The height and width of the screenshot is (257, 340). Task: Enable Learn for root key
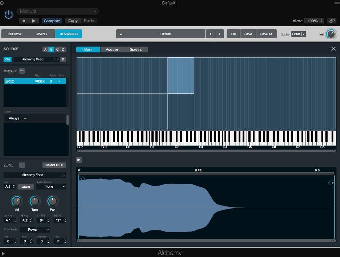(26, 186)
